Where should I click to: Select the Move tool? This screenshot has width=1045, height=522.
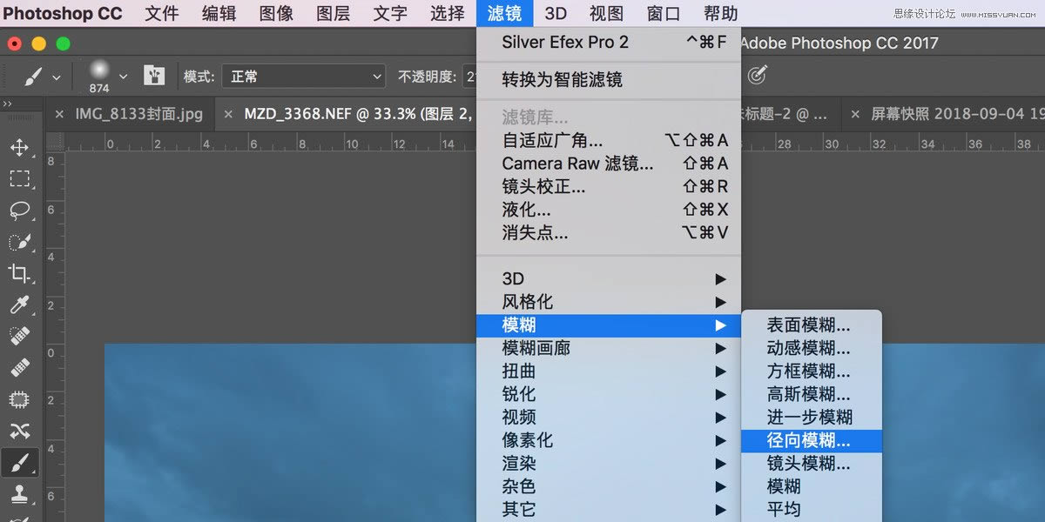19,148
